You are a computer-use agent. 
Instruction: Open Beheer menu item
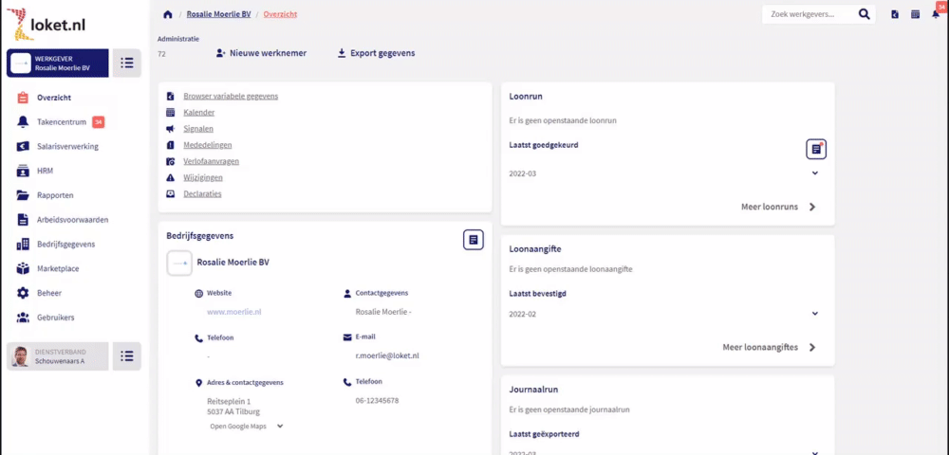(x=49, y=293)
